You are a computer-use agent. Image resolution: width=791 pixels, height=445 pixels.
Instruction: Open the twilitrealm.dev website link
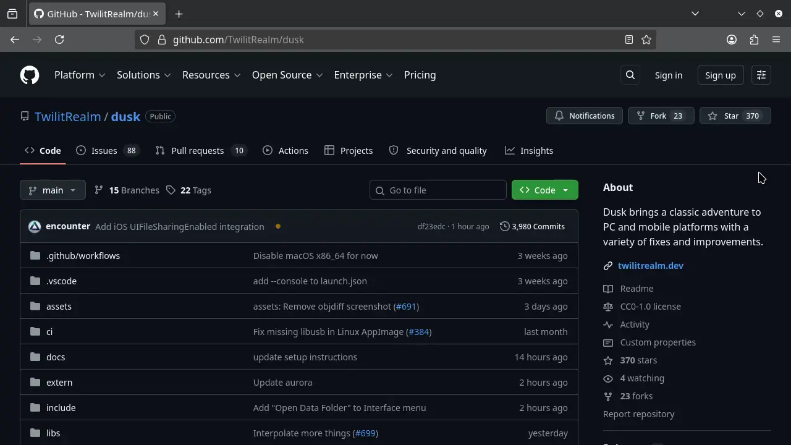pos(651,266)
